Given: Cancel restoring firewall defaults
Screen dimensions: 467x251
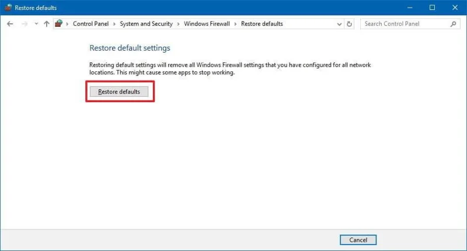Looking at the screenshot, I should (358, 240).
